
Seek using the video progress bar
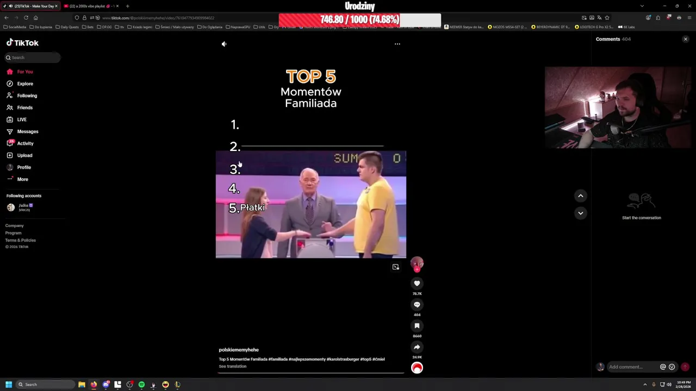click(x=311, y=373)
